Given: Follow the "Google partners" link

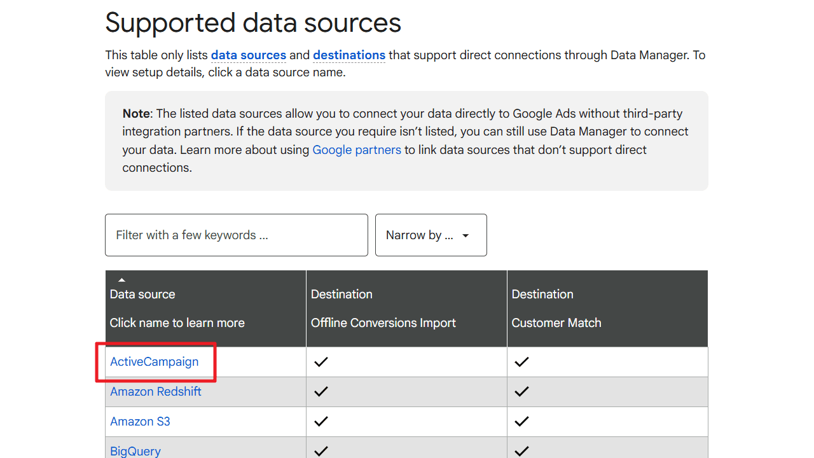Looking at the screenshot, I should [x=357, y=150].
